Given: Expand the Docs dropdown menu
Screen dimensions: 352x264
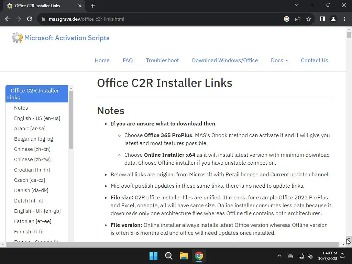Looking at the screenshot, I should pyautogui.click(x=279, y=60).
